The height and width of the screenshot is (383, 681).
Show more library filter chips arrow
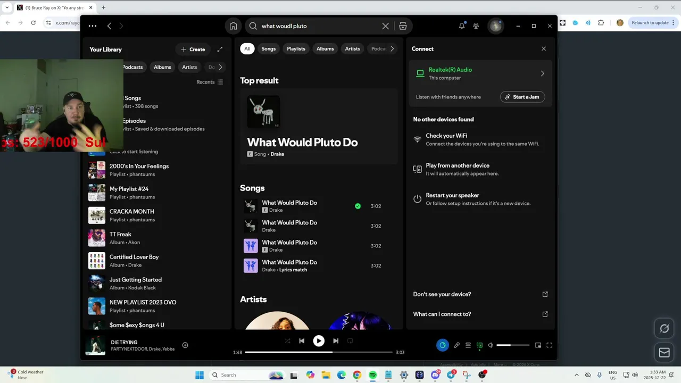tap(220, 67)
